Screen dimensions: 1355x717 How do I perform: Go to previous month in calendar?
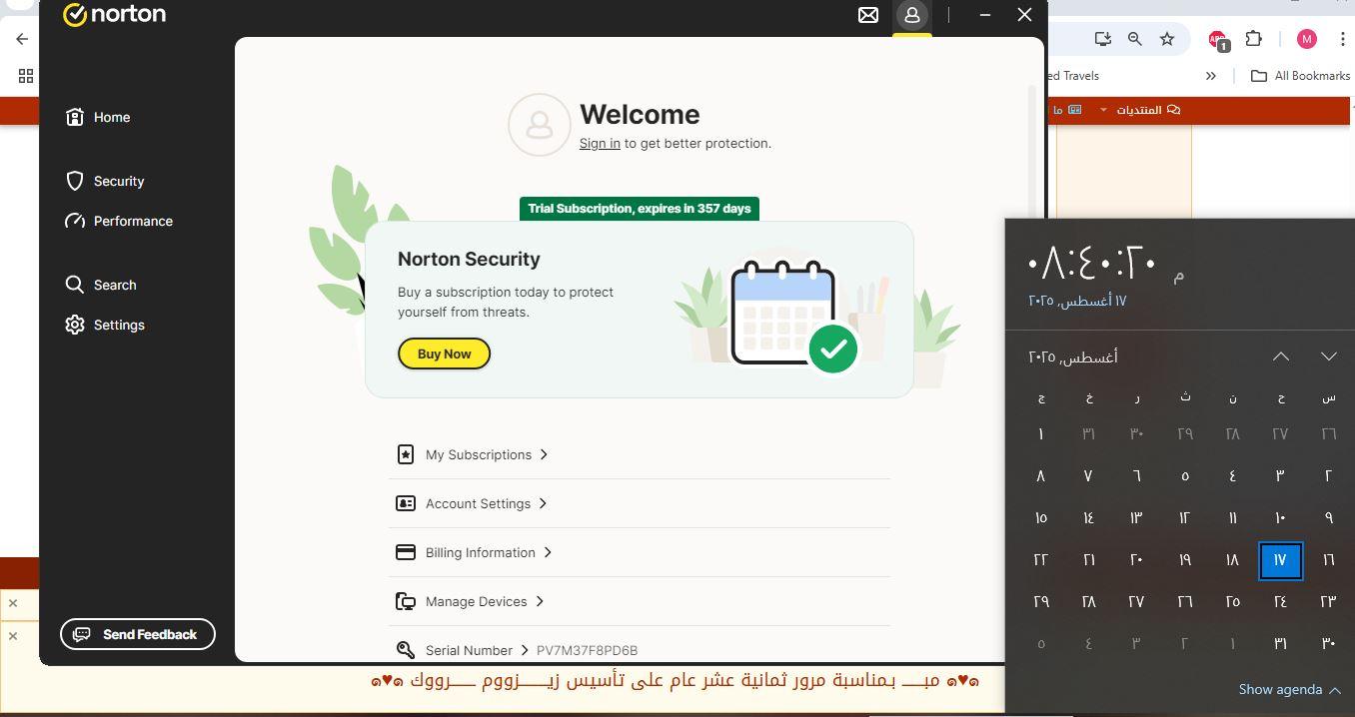click(1280, 357)
